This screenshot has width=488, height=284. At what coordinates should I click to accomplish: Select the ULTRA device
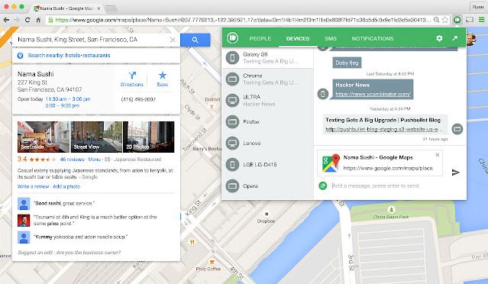click(267, 100)
